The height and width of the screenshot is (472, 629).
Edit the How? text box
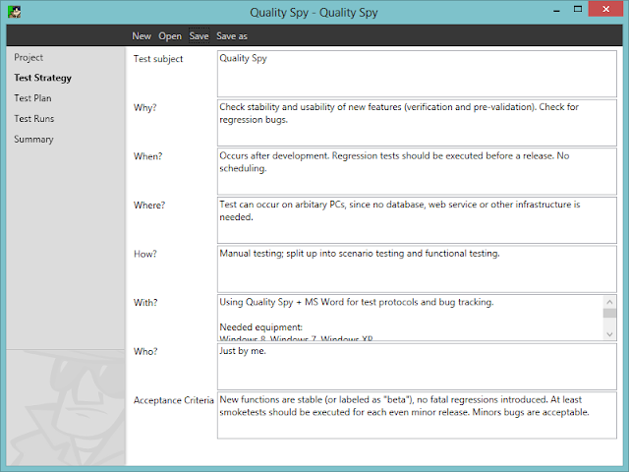(x=417, y=268)
